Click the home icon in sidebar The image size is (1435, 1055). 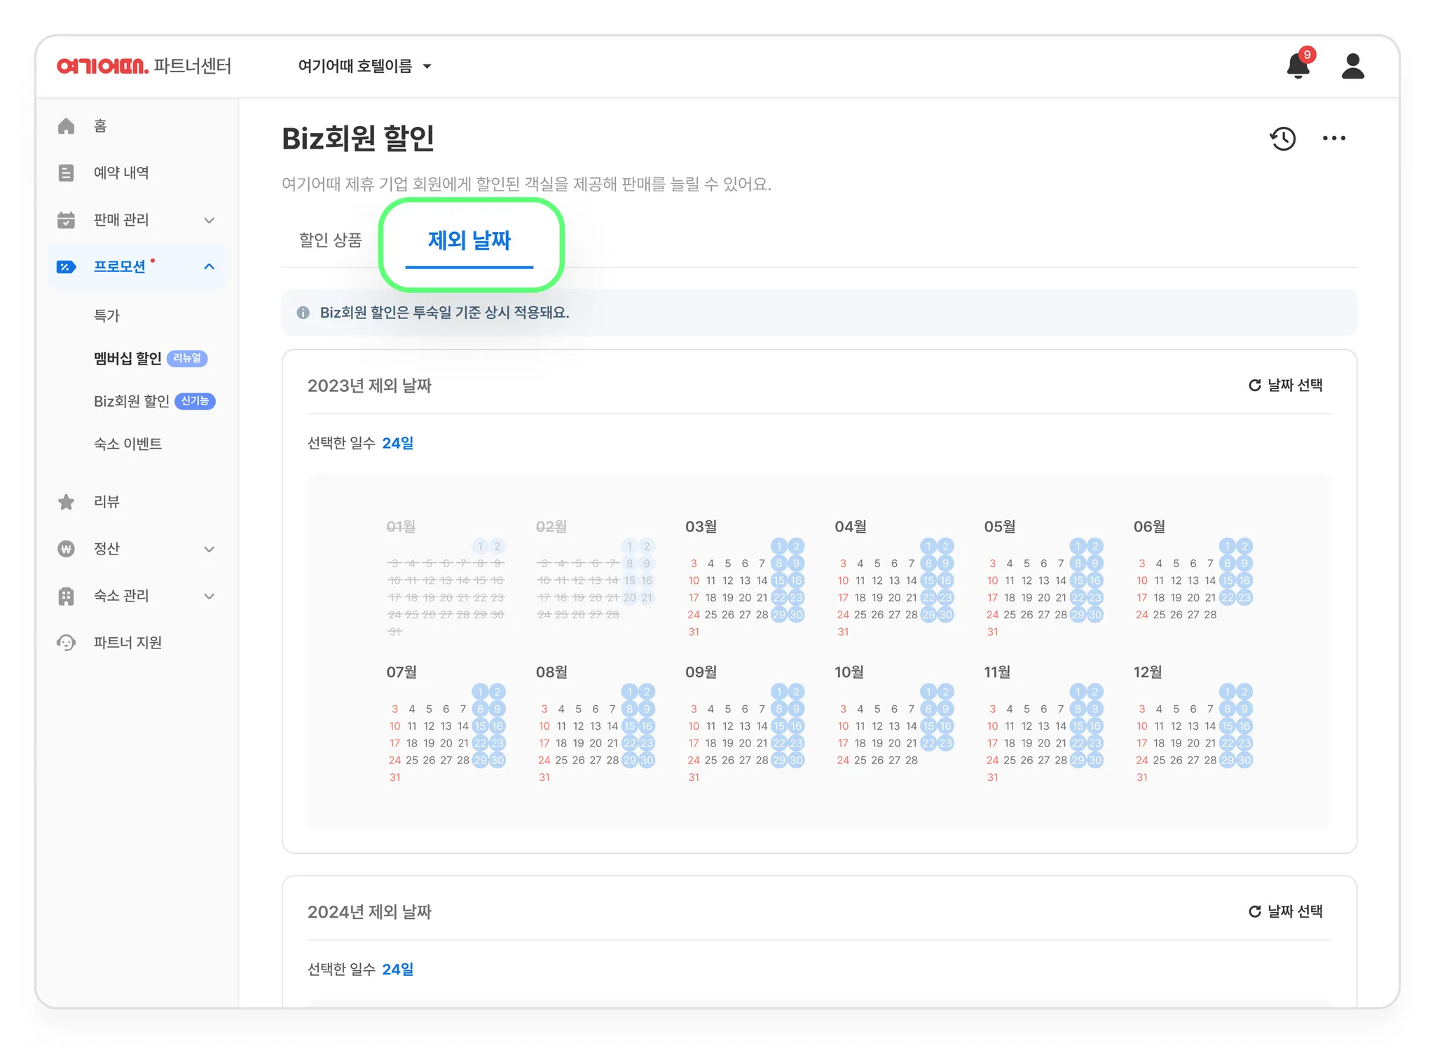67,126
